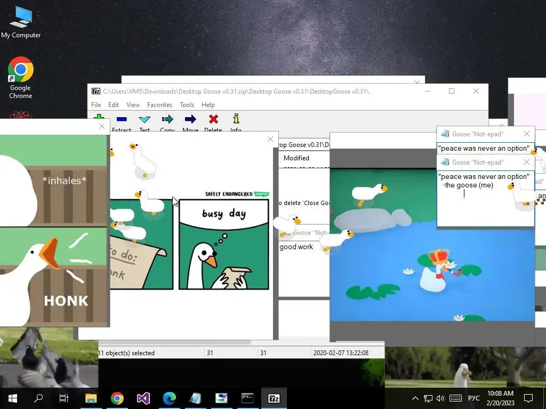Close the lower Goose Not-epad window
This screenshot has height=409, width=546.
527,162
